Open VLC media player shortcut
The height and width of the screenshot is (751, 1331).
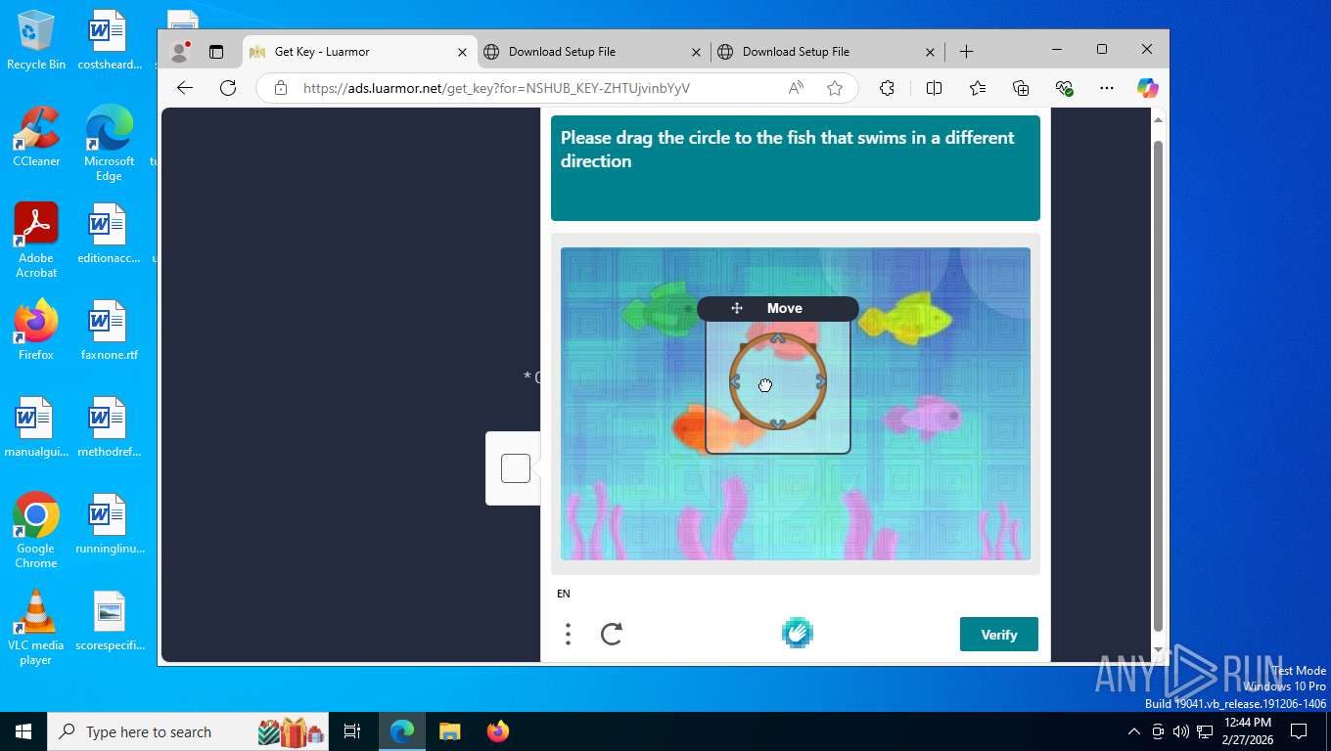[36, 627]
